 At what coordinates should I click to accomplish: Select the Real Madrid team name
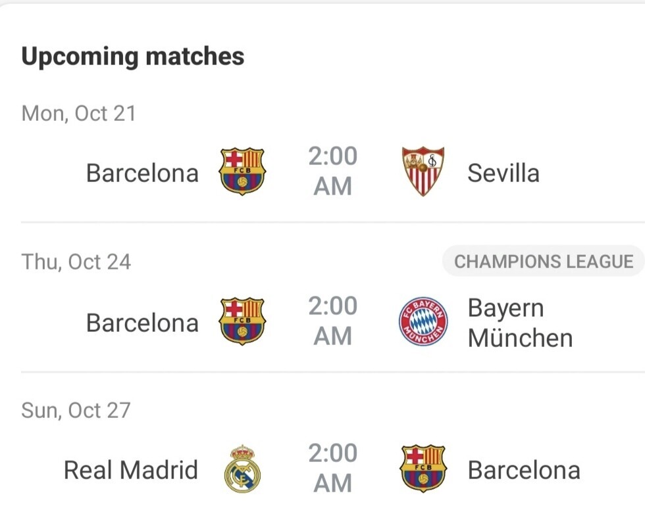point(131,470)
